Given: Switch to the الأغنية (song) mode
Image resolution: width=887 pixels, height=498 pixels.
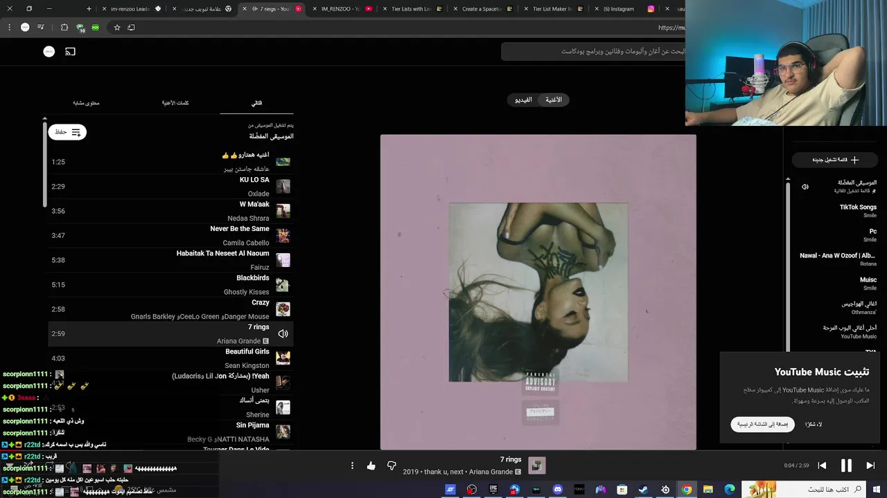Looking at the screenshot, I should coord(554,100).
